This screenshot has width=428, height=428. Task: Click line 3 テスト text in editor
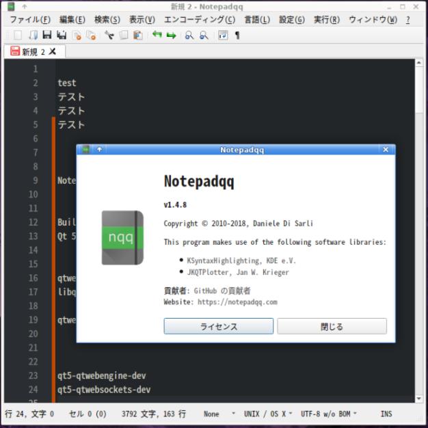[71, 97]
